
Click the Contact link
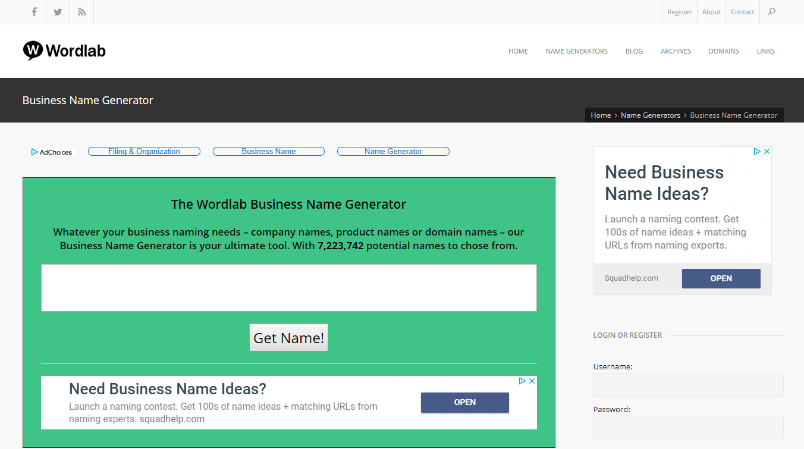742,11
